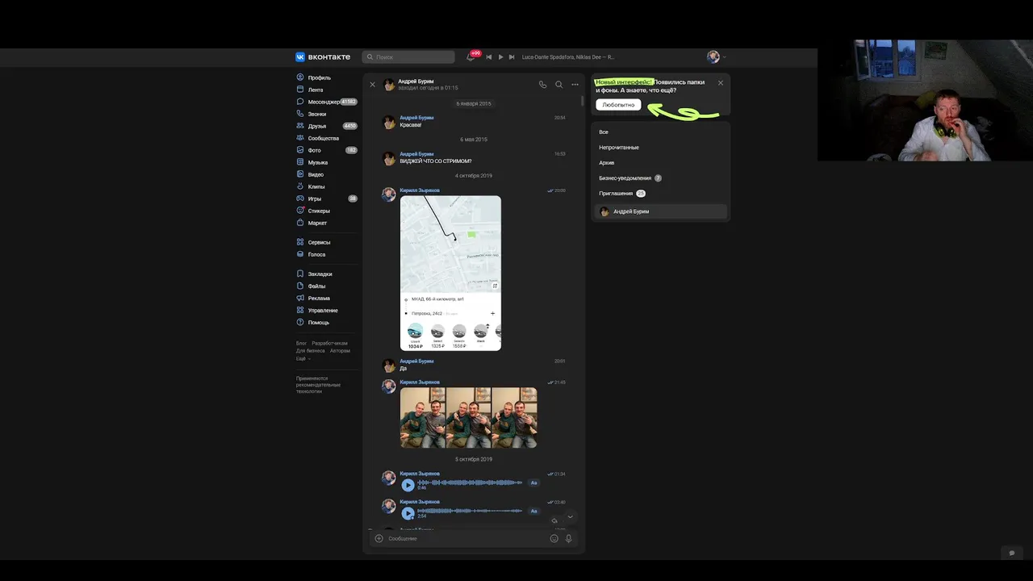The height and width of the screenshot is (581, 1033).
Task: Open the emoji picker
Action: (x=554, y=538)
